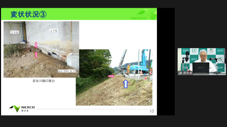Click the 香坂川橋A2橋台 photo caption

click(43, 81)
